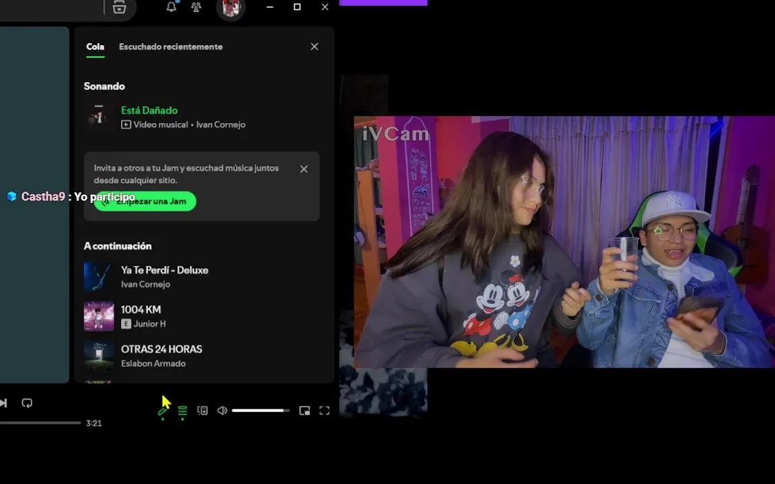Close the queue panel
Viewport: 775px width, 484px height.
point(314,46)
